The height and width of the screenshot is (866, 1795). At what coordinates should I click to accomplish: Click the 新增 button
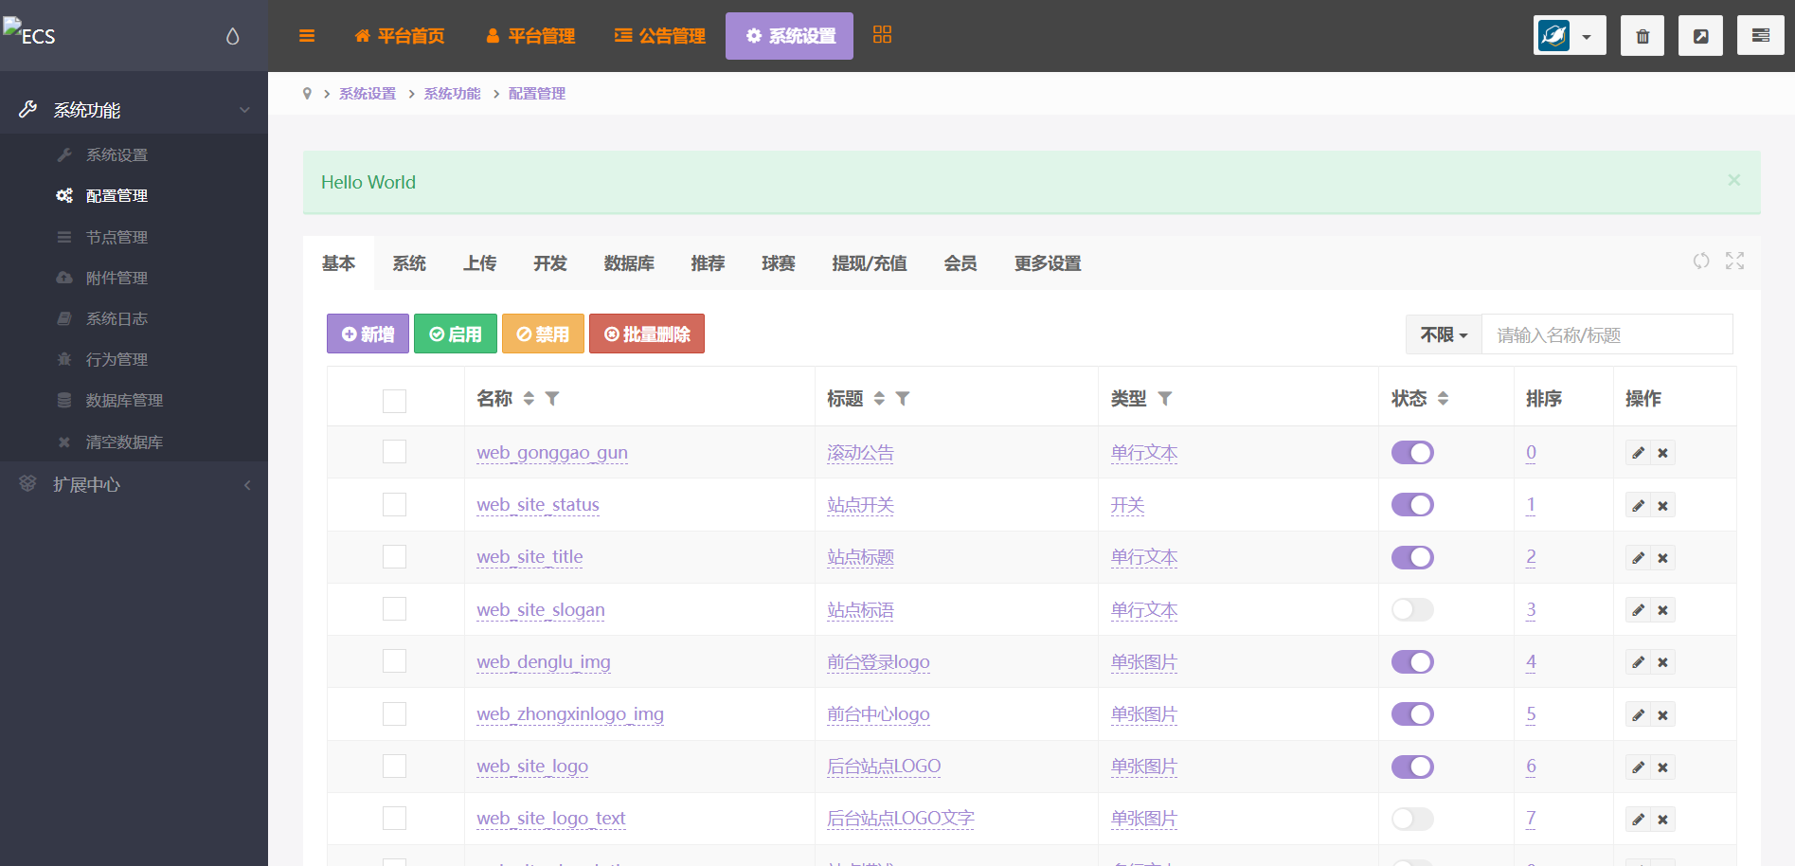(368, 334)
